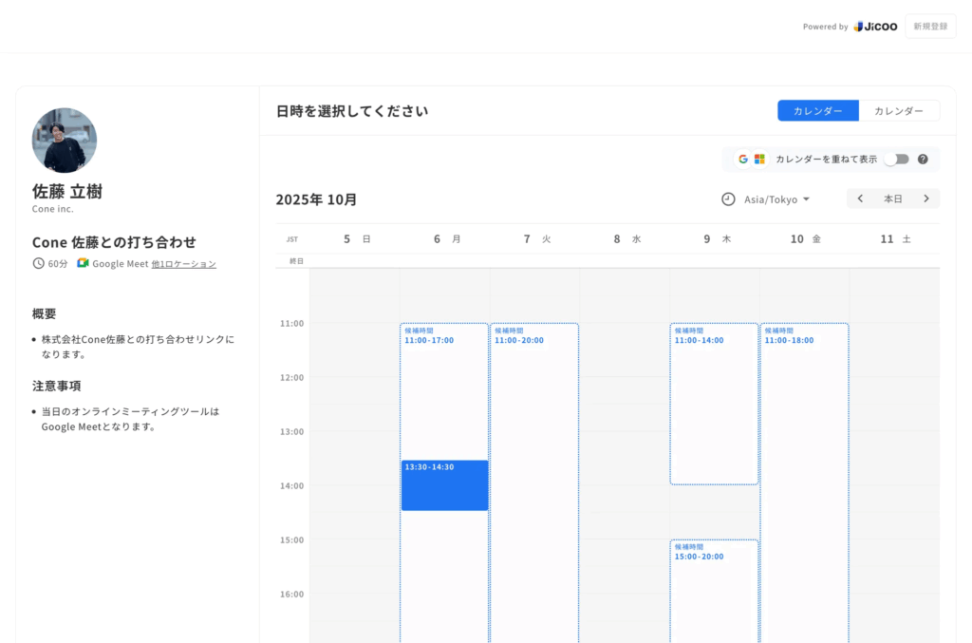Click the Jicoo logo
Image resolution: width=972 pixels, height=643 pixels.
[x=875, y=27]
